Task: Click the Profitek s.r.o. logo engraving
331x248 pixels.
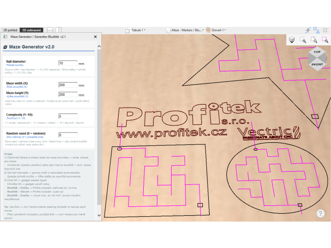Action: pos(189,113)
